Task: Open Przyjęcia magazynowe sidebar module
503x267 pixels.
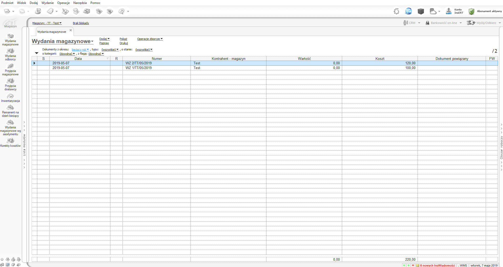Action: [x=11, y=69]
